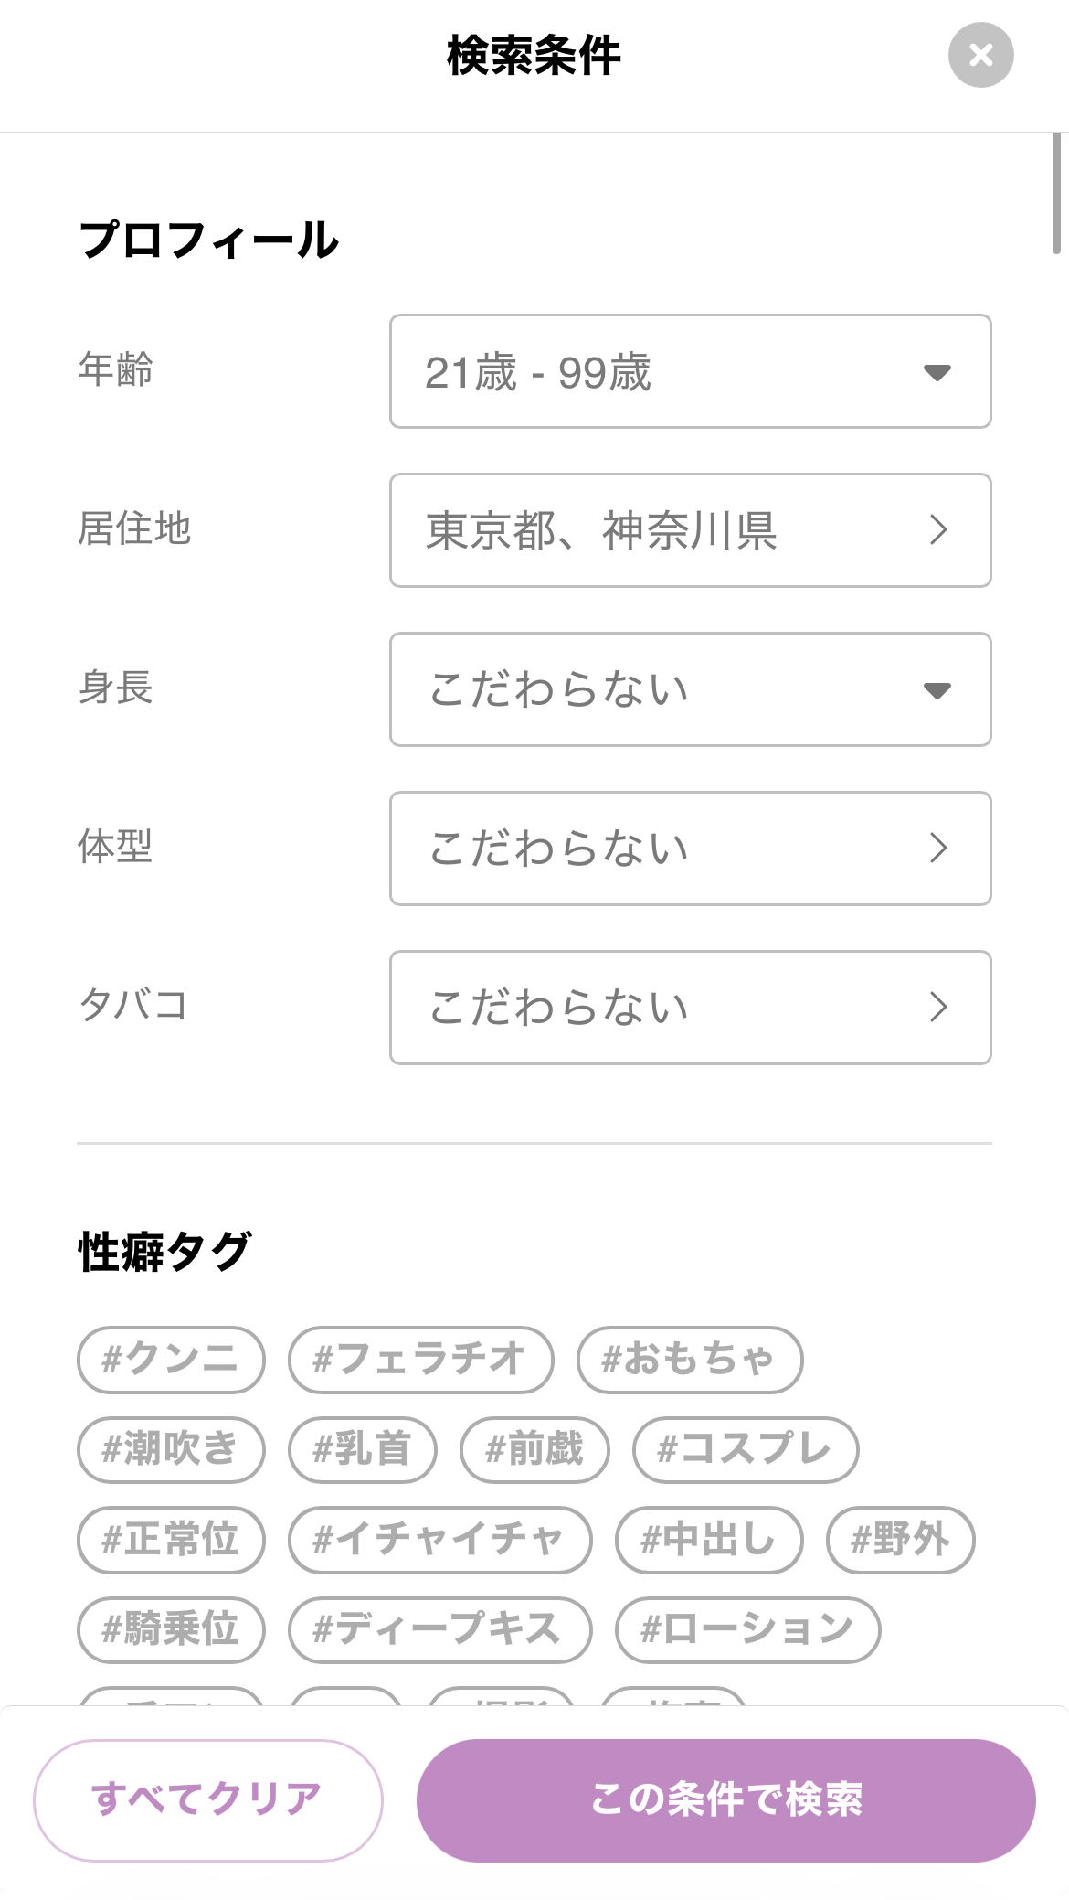Select the #前戯 tag chip
This screenshot has width=1069, height=1900.
[x=534, y=1449]
